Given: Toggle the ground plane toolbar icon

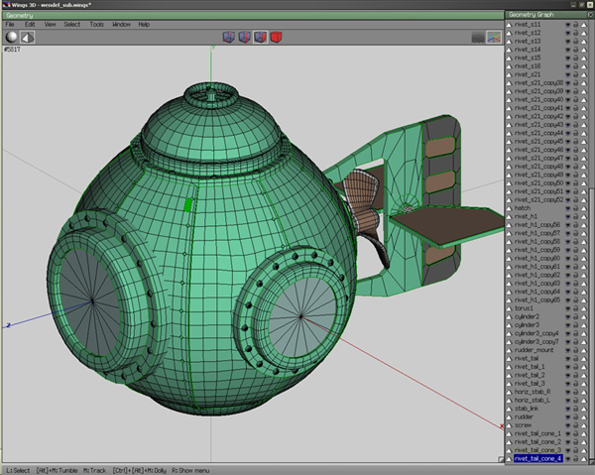Looking at the screenshot, I should tap(478, 38).
